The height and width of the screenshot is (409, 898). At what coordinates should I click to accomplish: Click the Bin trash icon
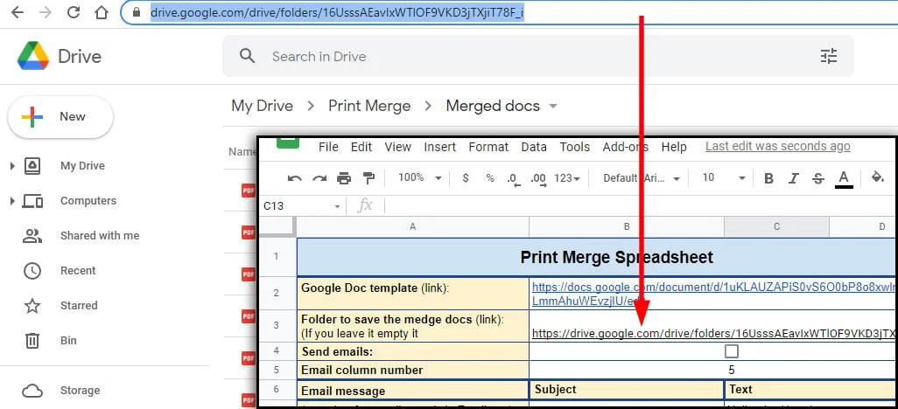[32, 340]
